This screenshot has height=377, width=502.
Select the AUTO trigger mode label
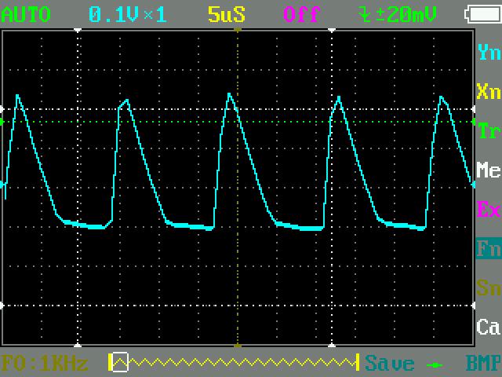(26, 14)
